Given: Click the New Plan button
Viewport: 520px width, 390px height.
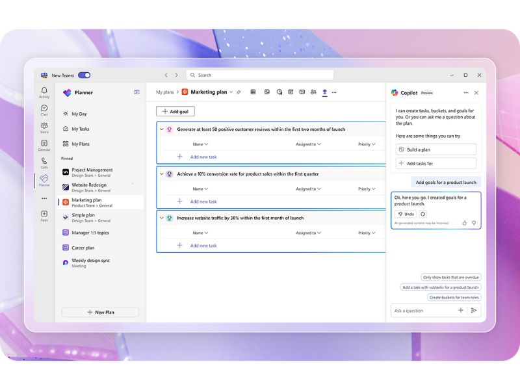Looking at the screenshot, I should [x=100, y=312].
